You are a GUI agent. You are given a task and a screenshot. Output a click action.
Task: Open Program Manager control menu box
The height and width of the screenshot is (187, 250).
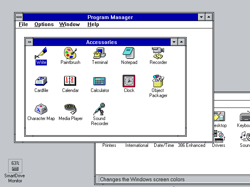[19, 17]
